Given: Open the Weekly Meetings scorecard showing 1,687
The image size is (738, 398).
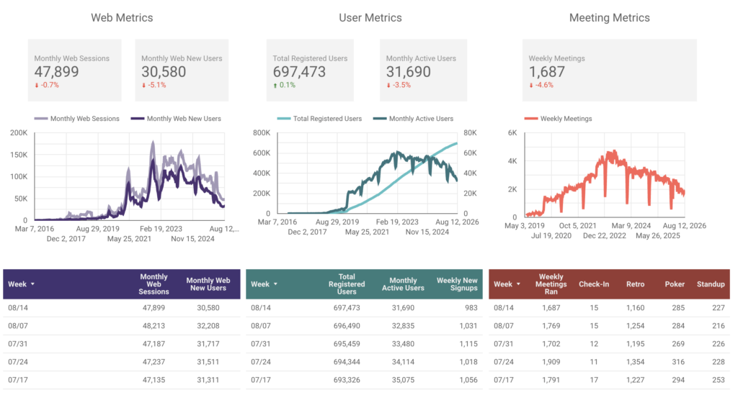Looking at the screenshot, I should [x=609, y=71].
